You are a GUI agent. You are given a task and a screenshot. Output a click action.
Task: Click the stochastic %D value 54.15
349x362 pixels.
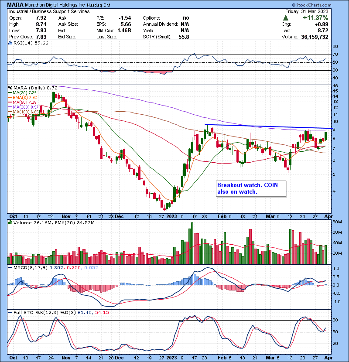tap(102, 313)
